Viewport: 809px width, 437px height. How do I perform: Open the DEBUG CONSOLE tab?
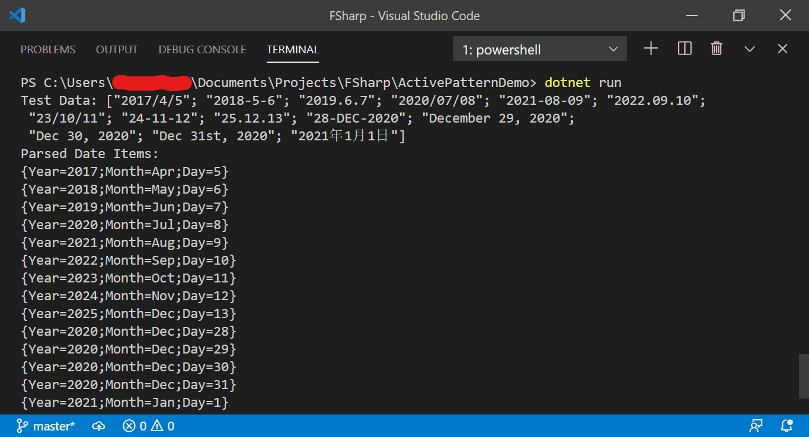[x=202, y=50]
